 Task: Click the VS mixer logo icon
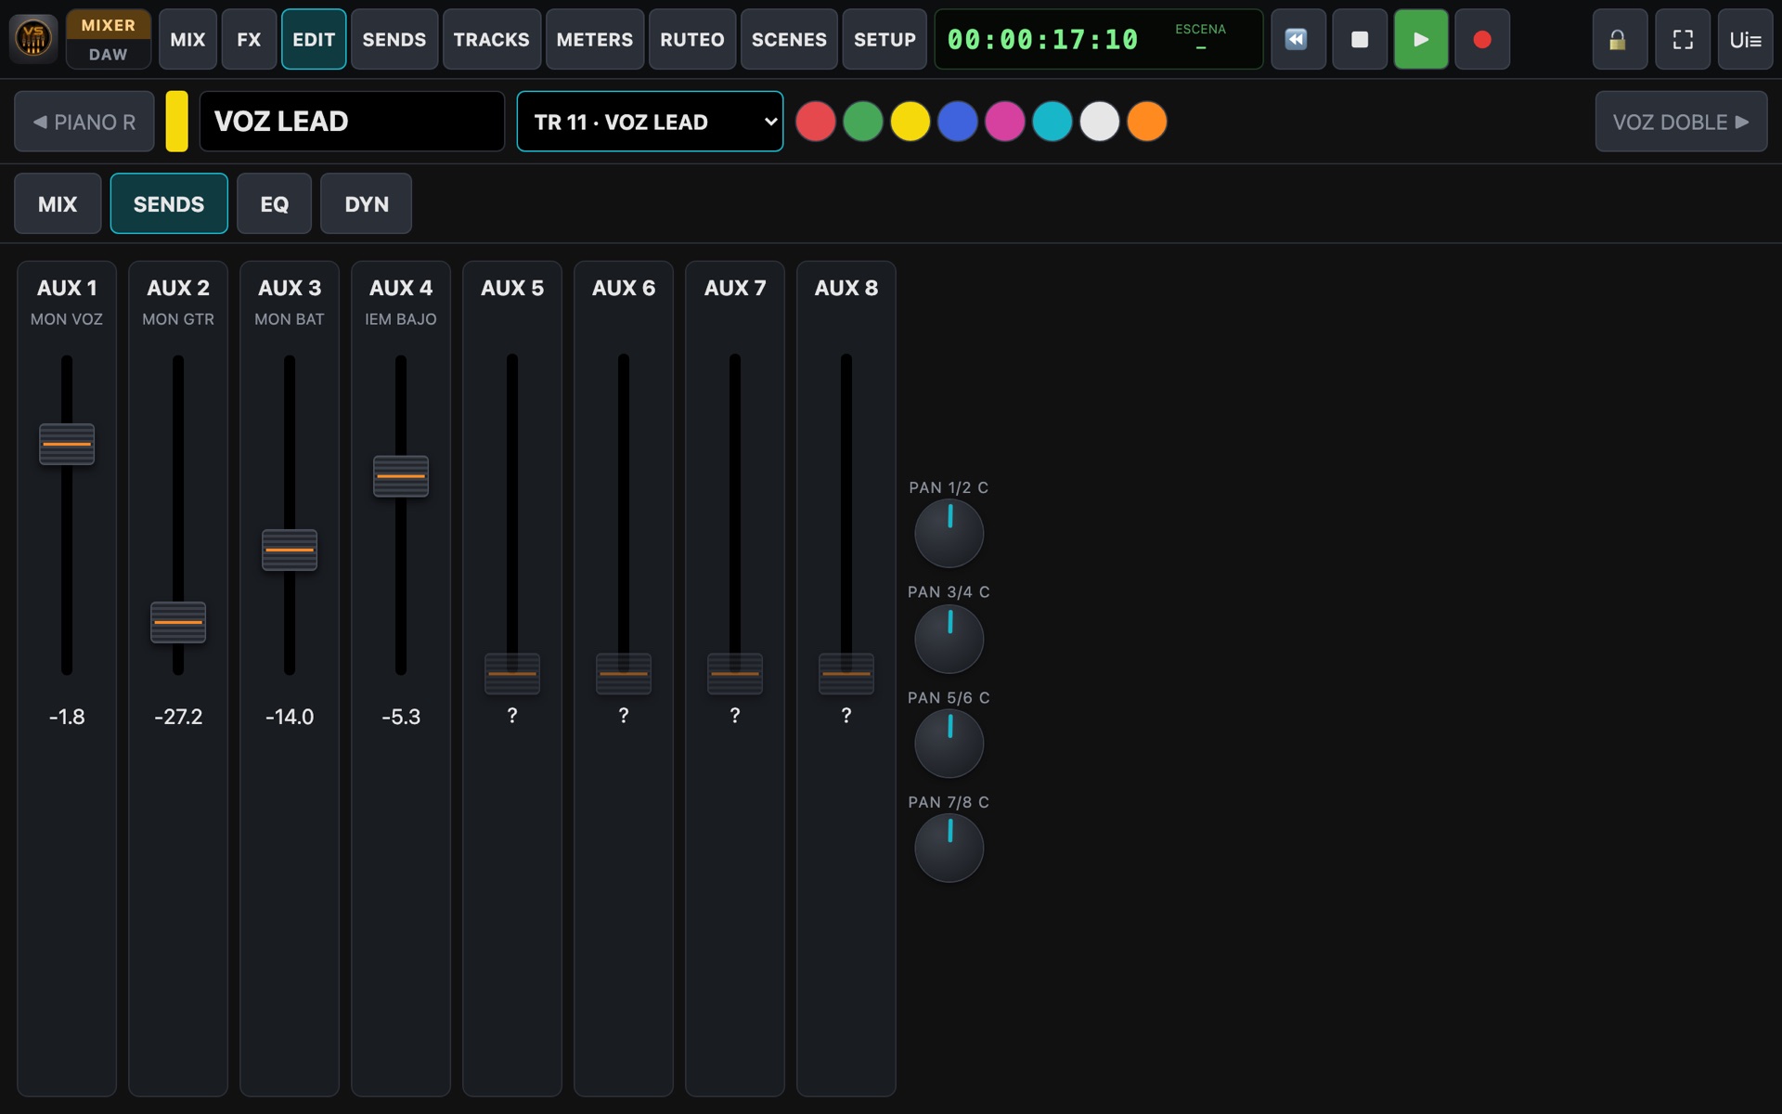tap(33, 39)
